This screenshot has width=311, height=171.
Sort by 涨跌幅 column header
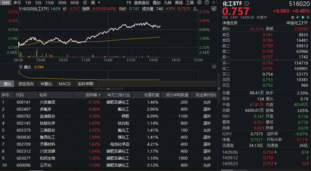pos(93,95)
